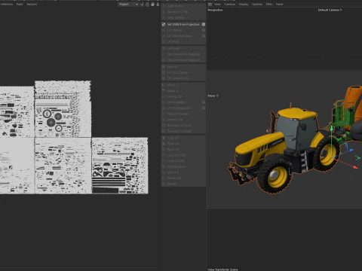
Task: Open options gear for UV Straighten
Action: 204,102
